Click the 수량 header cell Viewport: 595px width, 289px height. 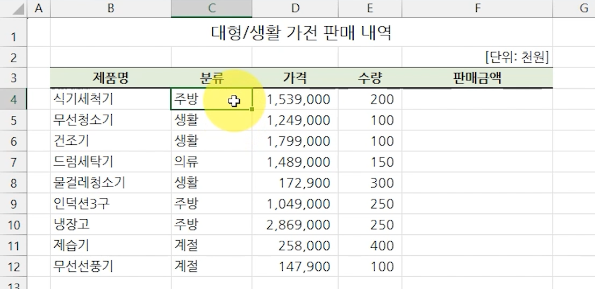370,78
